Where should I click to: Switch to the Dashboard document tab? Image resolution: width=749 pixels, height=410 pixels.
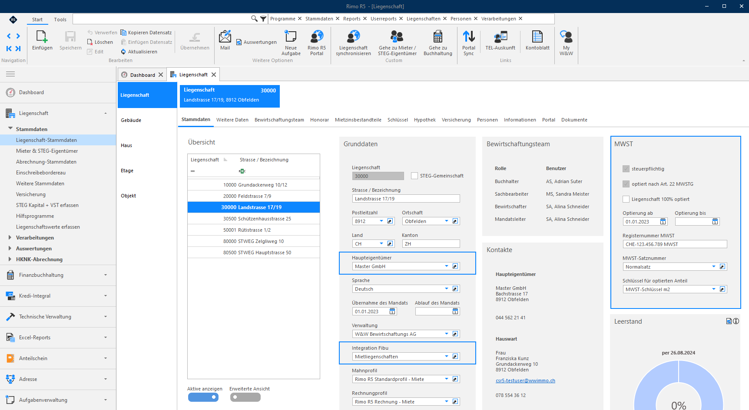point(142,75)
